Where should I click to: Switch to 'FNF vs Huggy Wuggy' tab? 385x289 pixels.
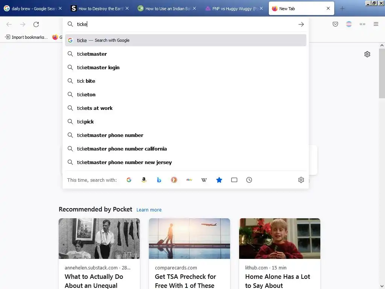[235, 9]
